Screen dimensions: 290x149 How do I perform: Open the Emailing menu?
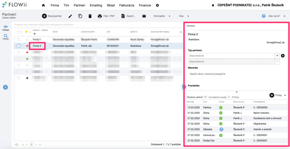96,5
